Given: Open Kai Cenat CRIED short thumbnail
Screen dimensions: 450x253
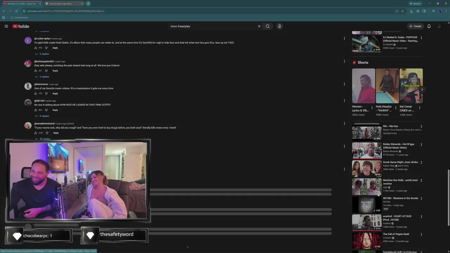Looking at the screenshot, I should click(411, 86).
